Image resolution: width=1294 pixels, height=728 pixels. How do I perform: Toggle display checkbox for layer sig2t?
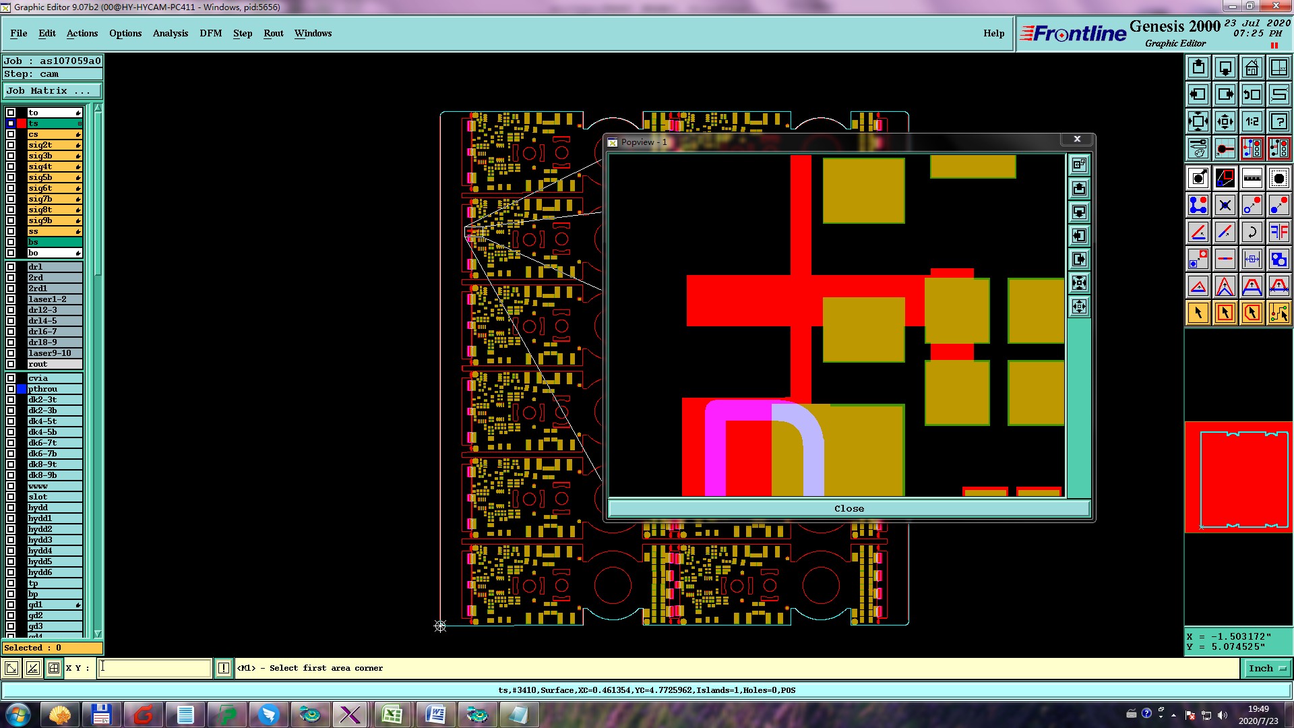click(x=11, y=145)
